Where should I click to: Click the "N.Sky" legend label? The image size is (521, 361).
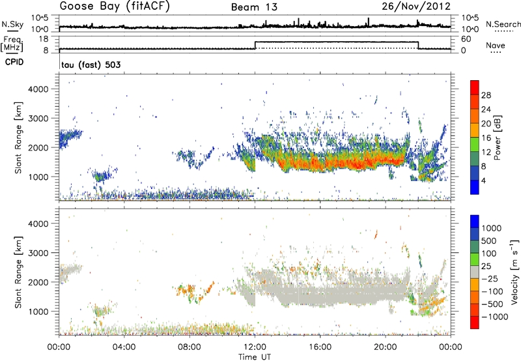pos(12,24)
